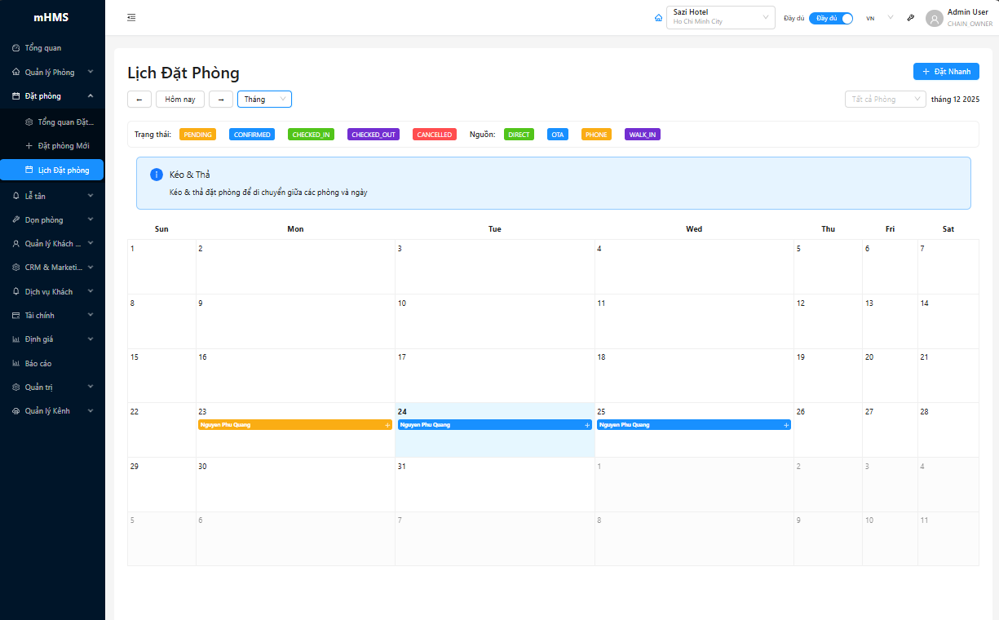Image resolution: width=999 pixels, height=620 pixels.
Task: Click the Đặt Nhanh button
Action: [946, 72]
